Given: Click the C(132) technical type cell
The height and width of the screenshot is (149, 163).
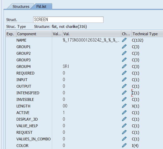Looking at the screenshot, I should coord(137,40).
